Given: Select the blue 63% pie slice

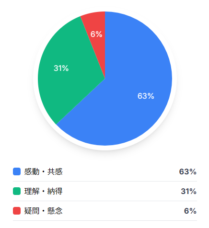Looking at the screenshot, I should point(128,90).
